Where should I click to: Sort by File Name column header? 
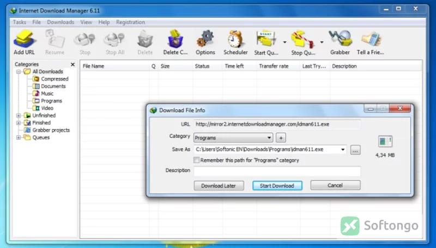(x=115, y=66)
